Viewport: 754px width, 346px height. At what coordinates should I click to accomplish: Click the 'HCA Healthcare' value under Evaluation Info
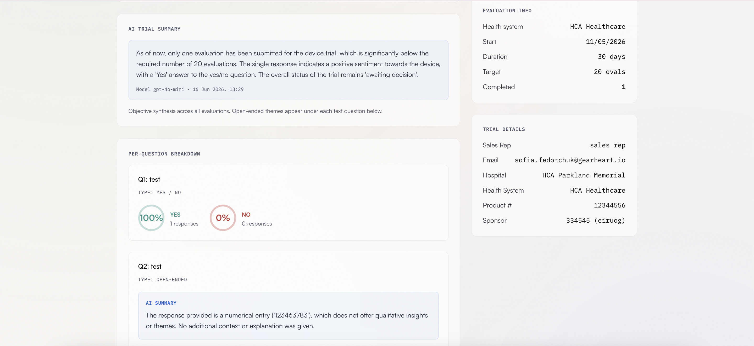pos(597,27)
